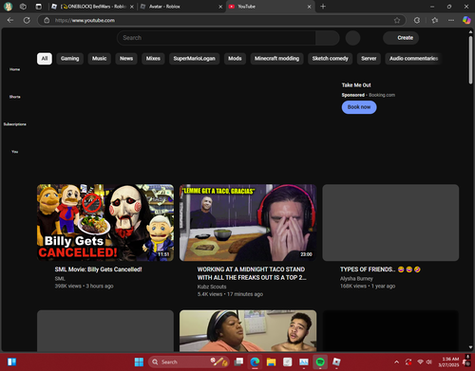
Task: Click the Book now ad button
Action: tap(359, 107)
